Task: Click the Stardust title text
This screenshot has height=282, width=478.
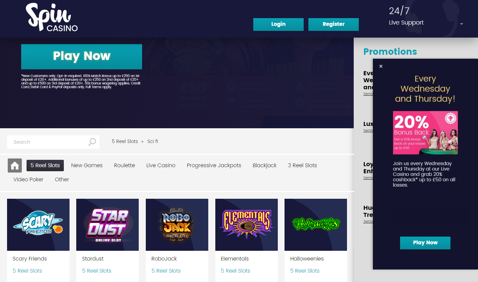Action: 93,258
